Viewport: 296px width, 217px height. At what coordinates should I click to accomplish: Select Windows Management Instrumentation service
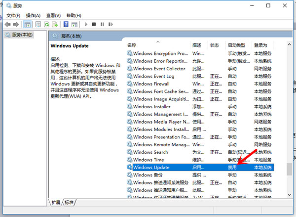200,114
